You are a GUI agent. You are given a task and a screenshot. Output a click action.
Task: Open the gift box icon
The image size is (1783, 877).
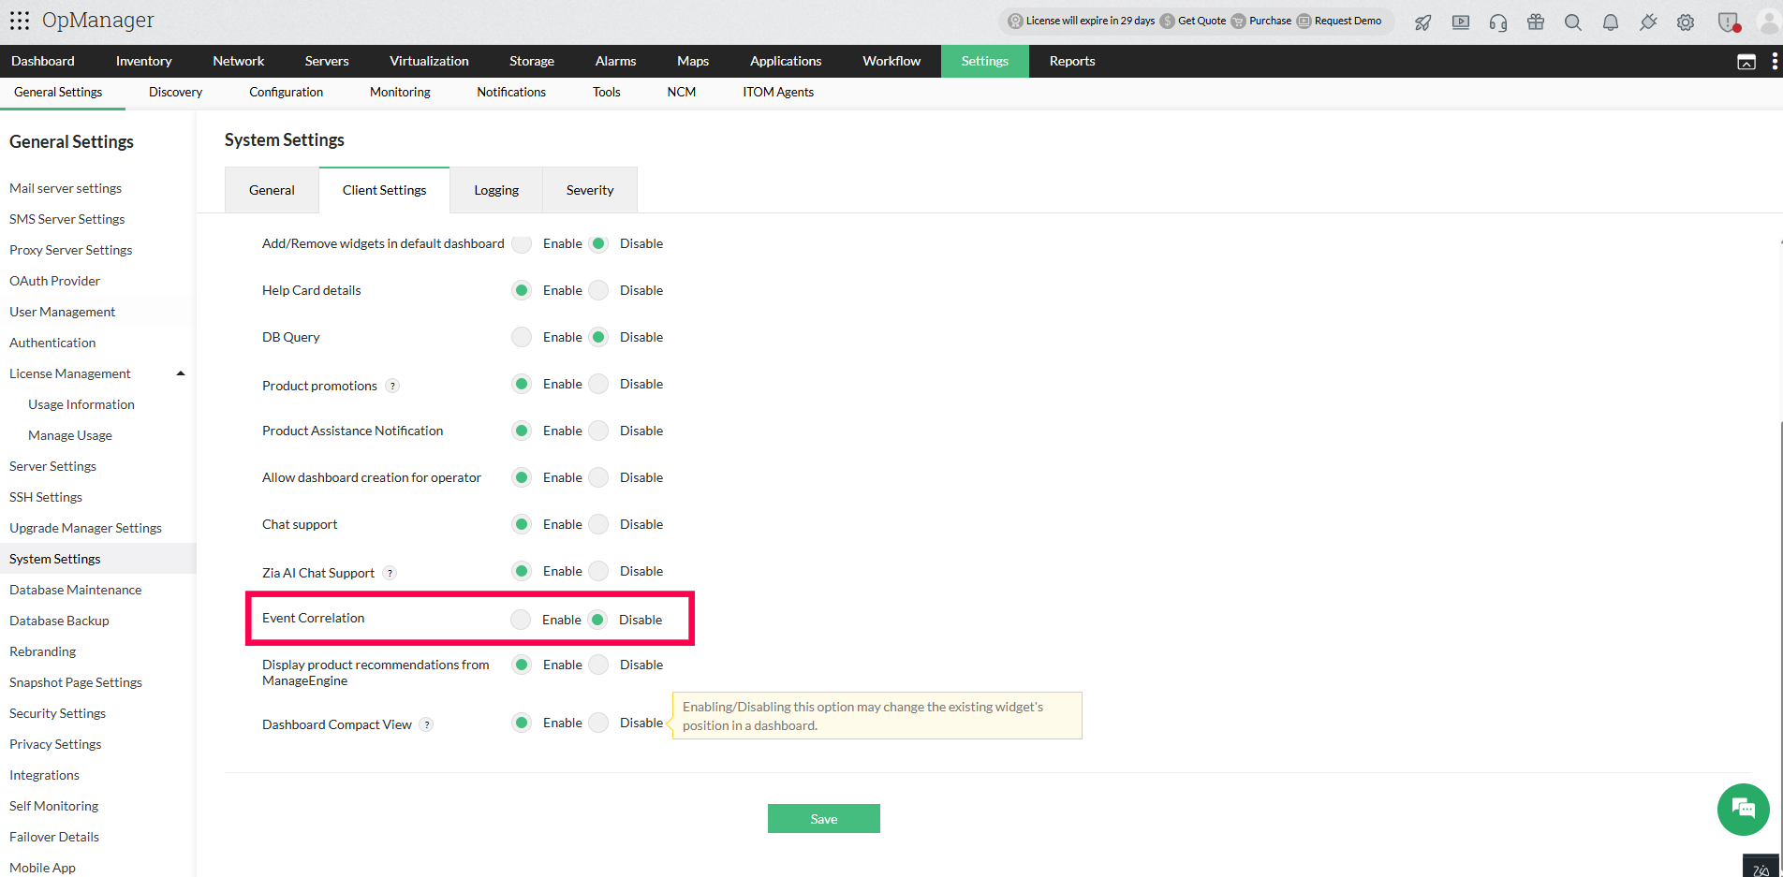pos(1536,22)
